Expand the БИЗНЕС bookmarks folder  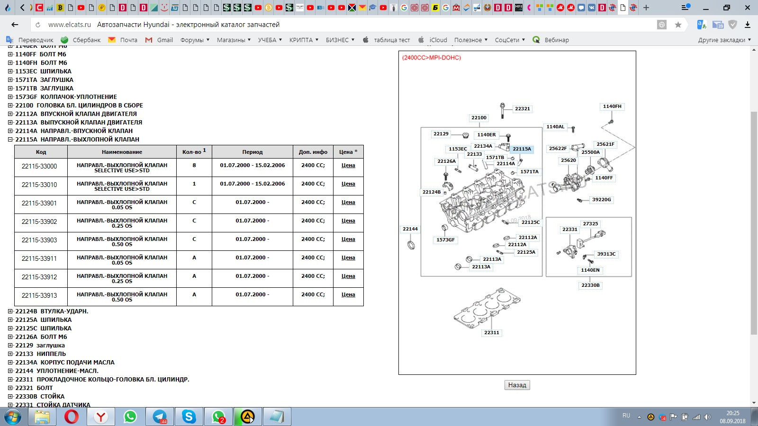tap(340, 40)
